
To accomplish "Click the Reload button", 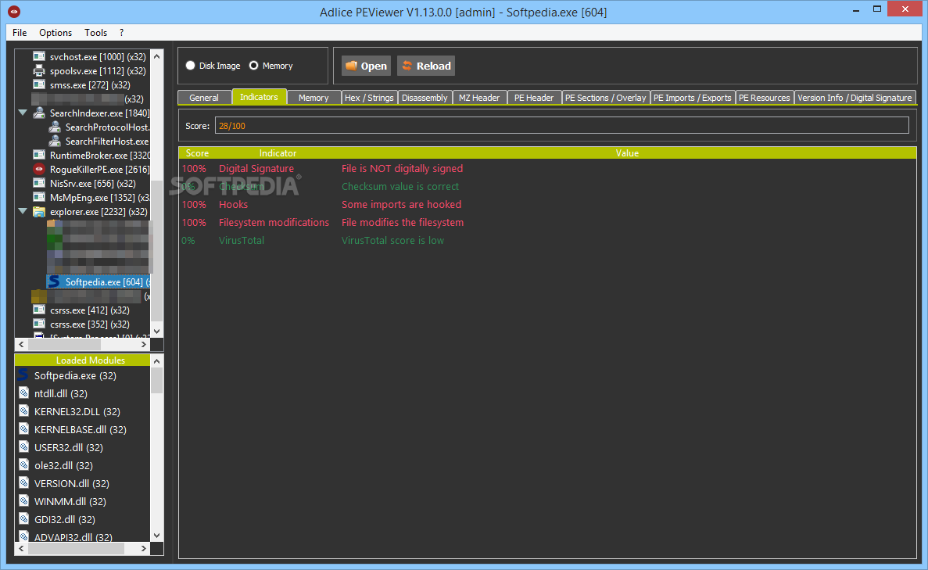I will [426, 66].
